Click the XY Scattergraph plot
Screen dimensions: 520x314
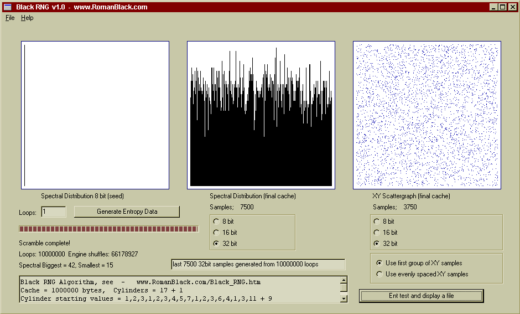point(427,115)
